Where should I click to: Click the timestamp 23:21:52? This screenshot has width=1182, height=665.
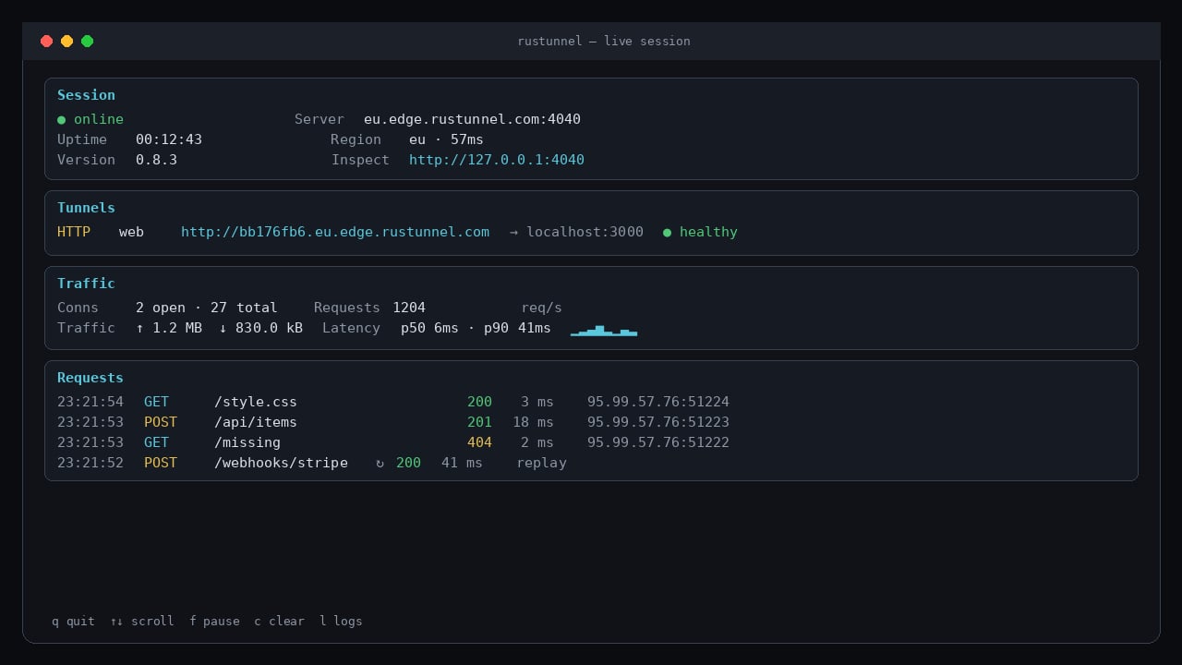(x=90, y=463)
